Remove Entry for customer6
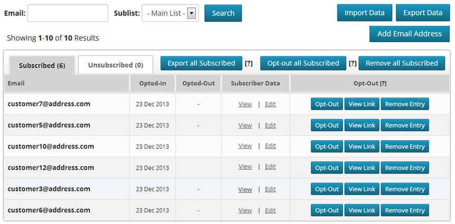Image resolution: width=455 pixels, height=224 pixels. point(405,210)
